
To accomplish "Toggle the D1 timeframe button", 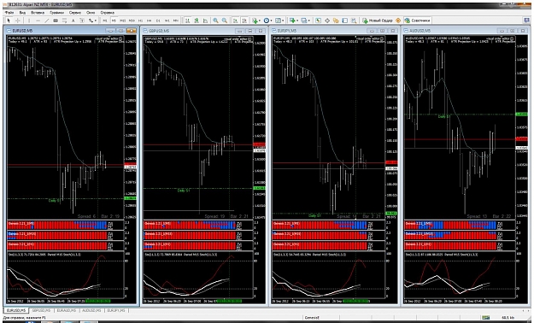I will [x=158, y=21].
